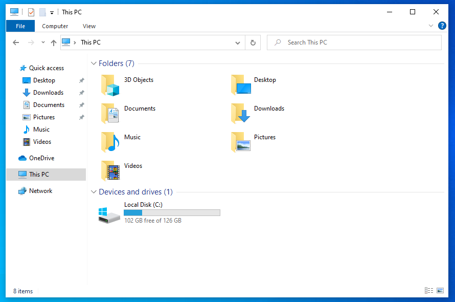Collapse the Devices and drives group

(94, 192)
